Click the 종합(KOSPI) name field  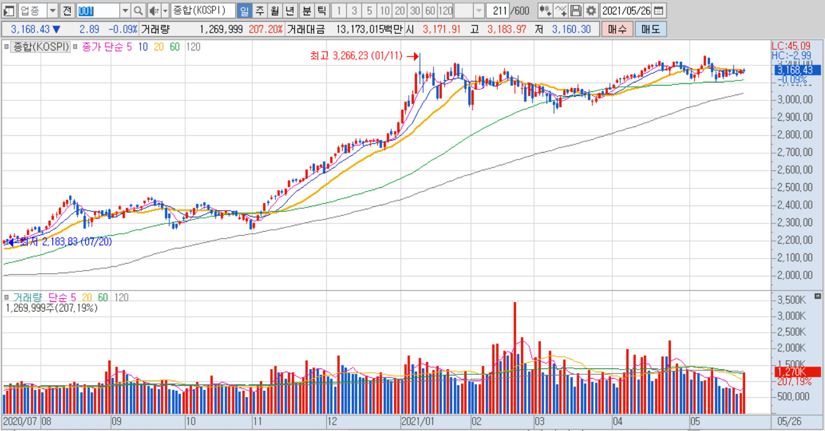pos(203,11)
